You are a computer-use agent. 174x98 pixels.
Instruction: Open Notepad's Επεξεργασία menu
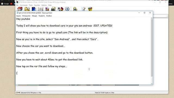[26, 16]
